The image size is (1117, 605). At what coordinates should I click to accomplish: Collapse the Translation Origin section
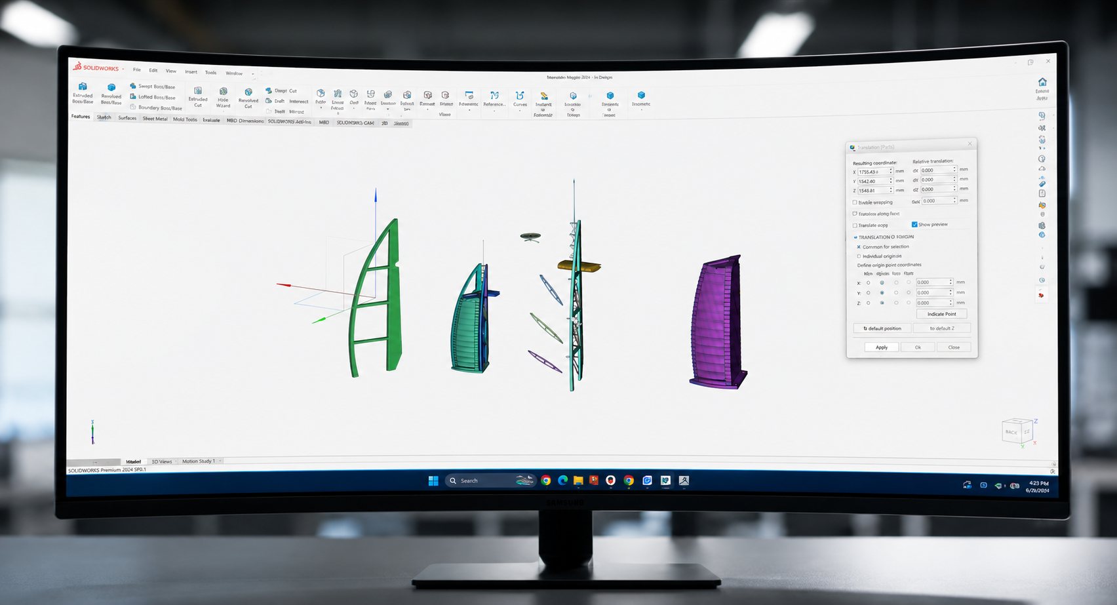pos(855,237)
